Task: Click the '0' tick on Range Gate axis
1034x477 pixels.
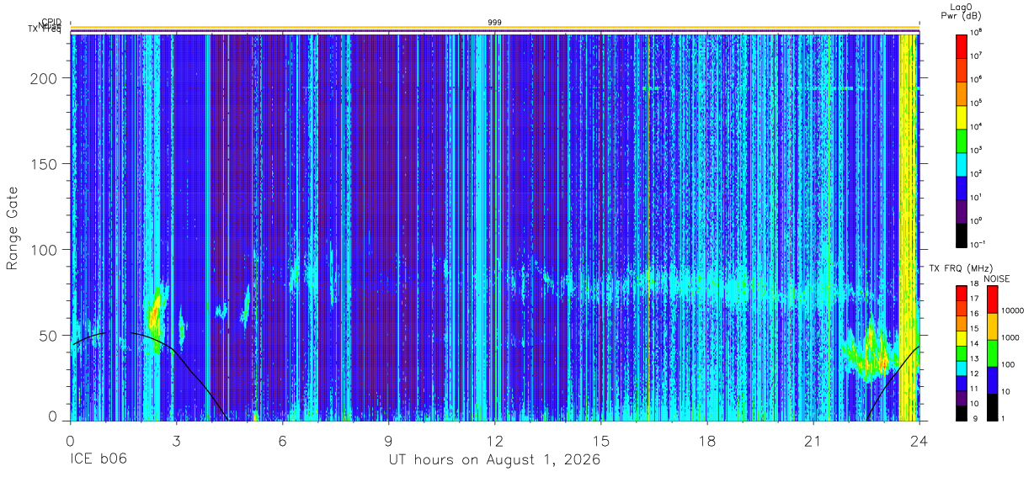Action: click(53, 417)
